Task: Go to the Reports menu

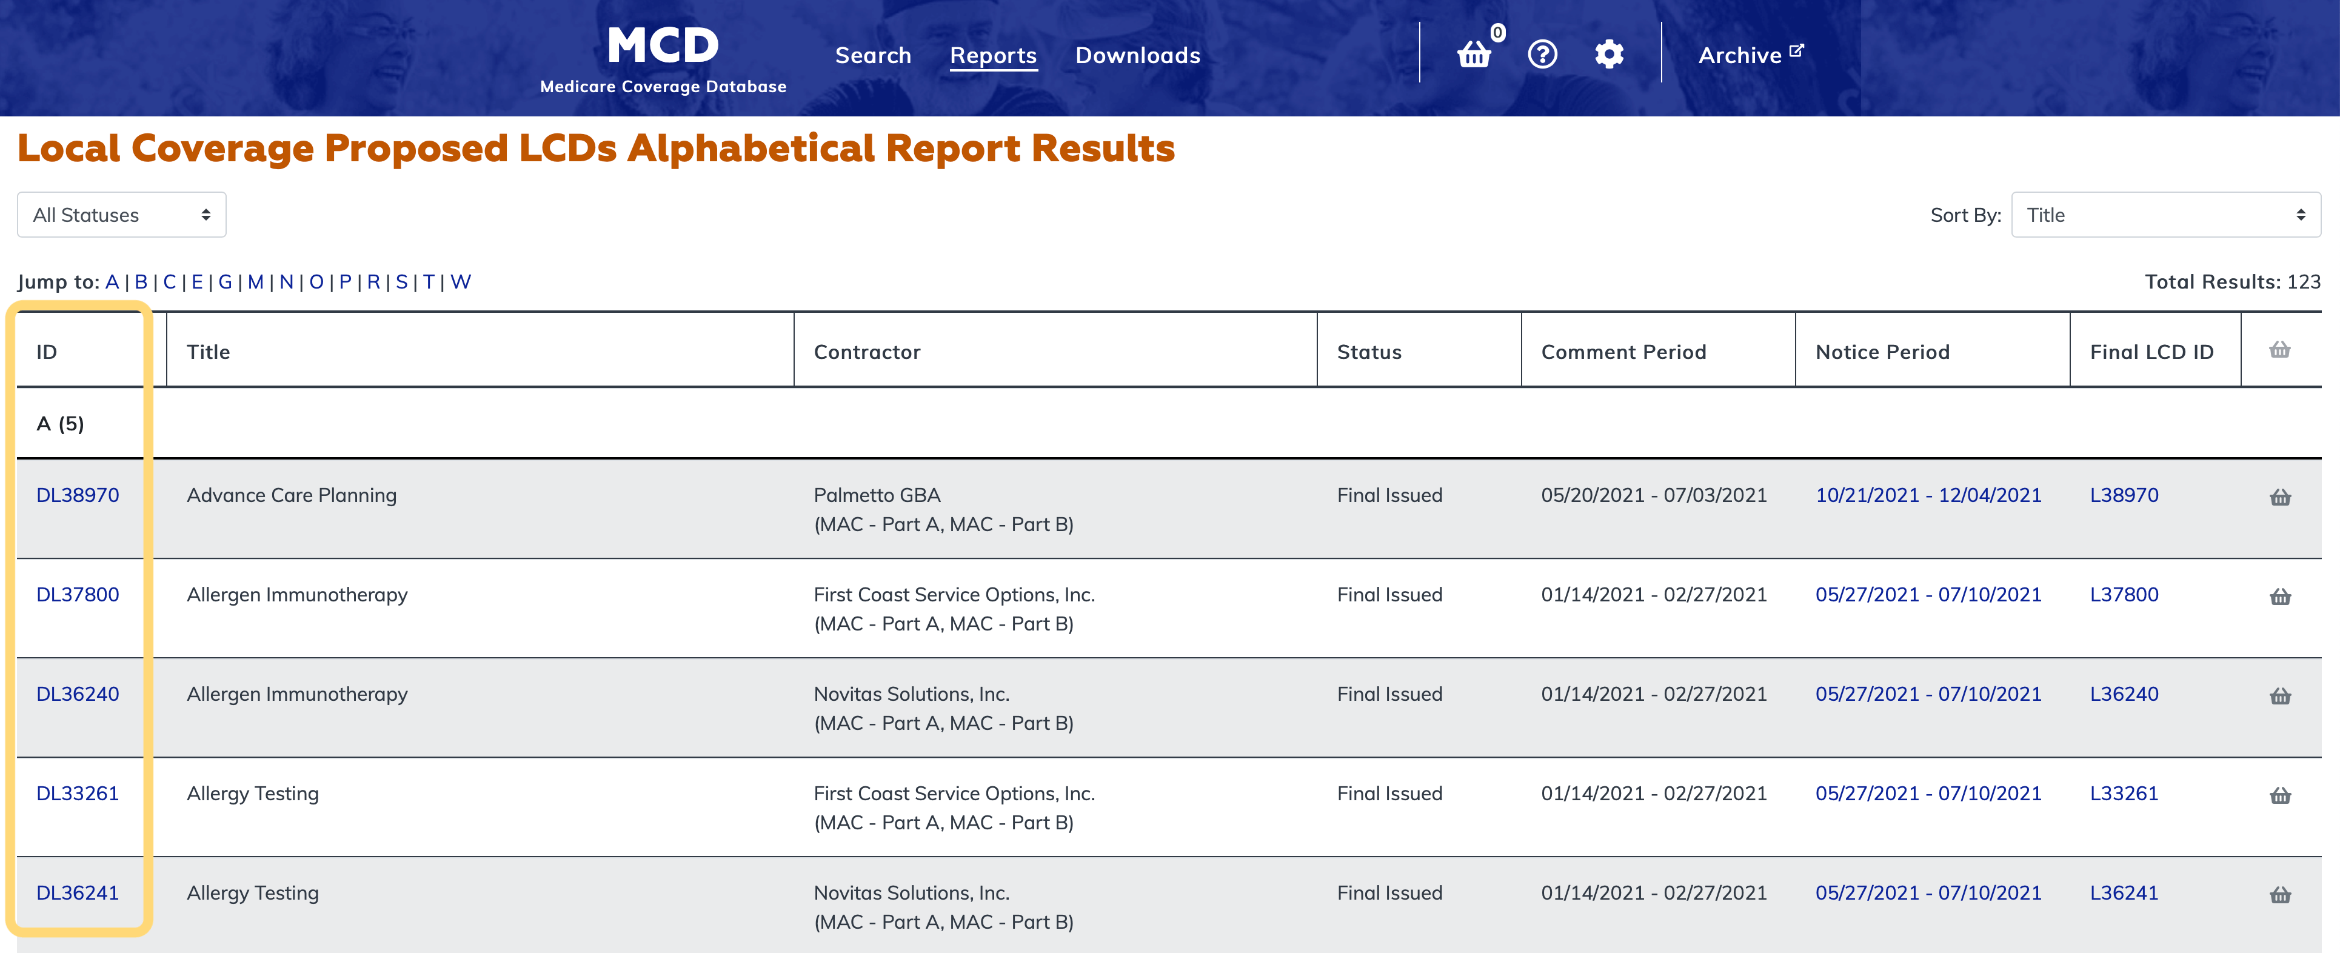Action: [993, 55]
